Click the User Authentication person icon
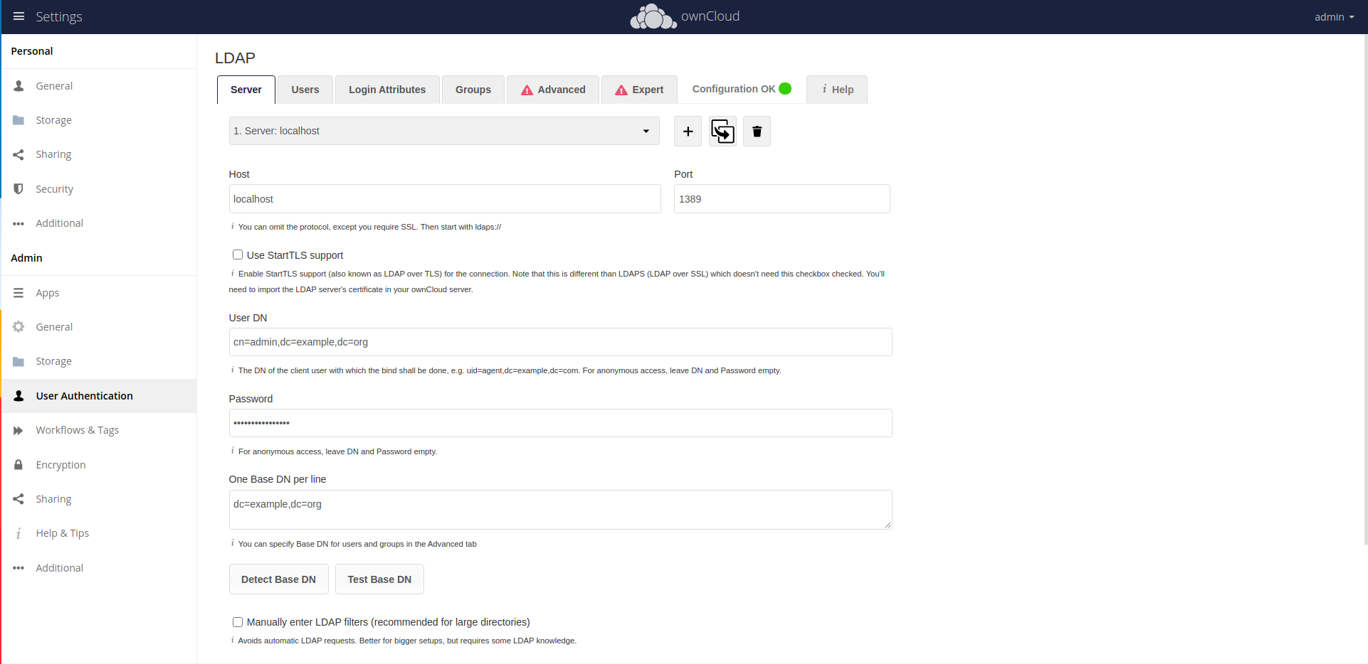The image size is (1368, 664). pos(19,396)
